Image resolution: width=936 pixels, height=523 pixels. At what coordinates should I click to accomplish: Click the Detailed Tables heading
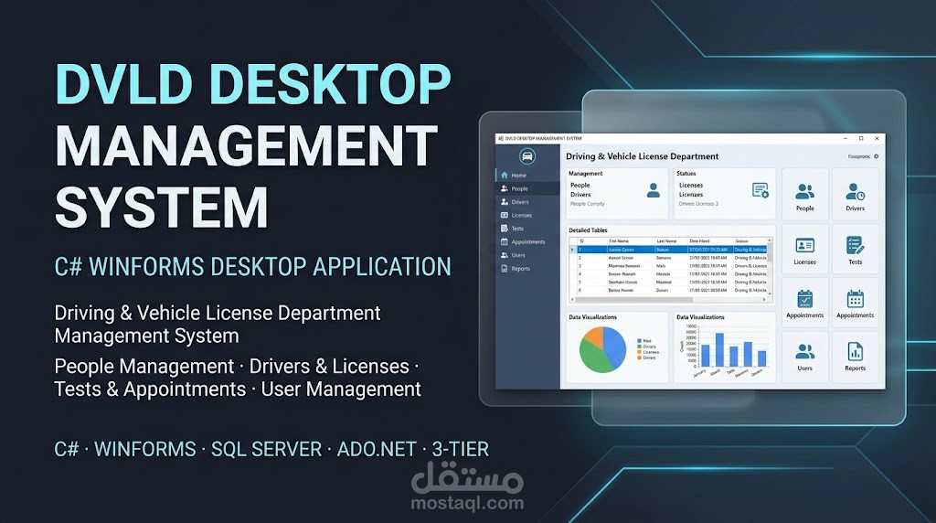point(588,230)
